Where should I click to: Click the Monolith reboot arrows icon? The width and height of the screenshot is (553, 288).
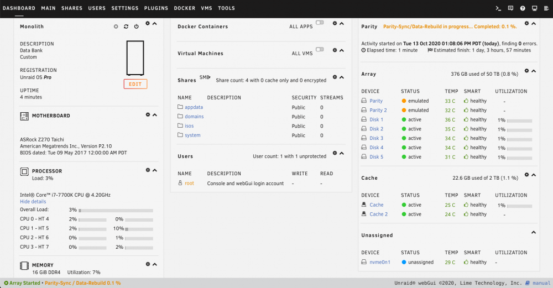[126, 27]
